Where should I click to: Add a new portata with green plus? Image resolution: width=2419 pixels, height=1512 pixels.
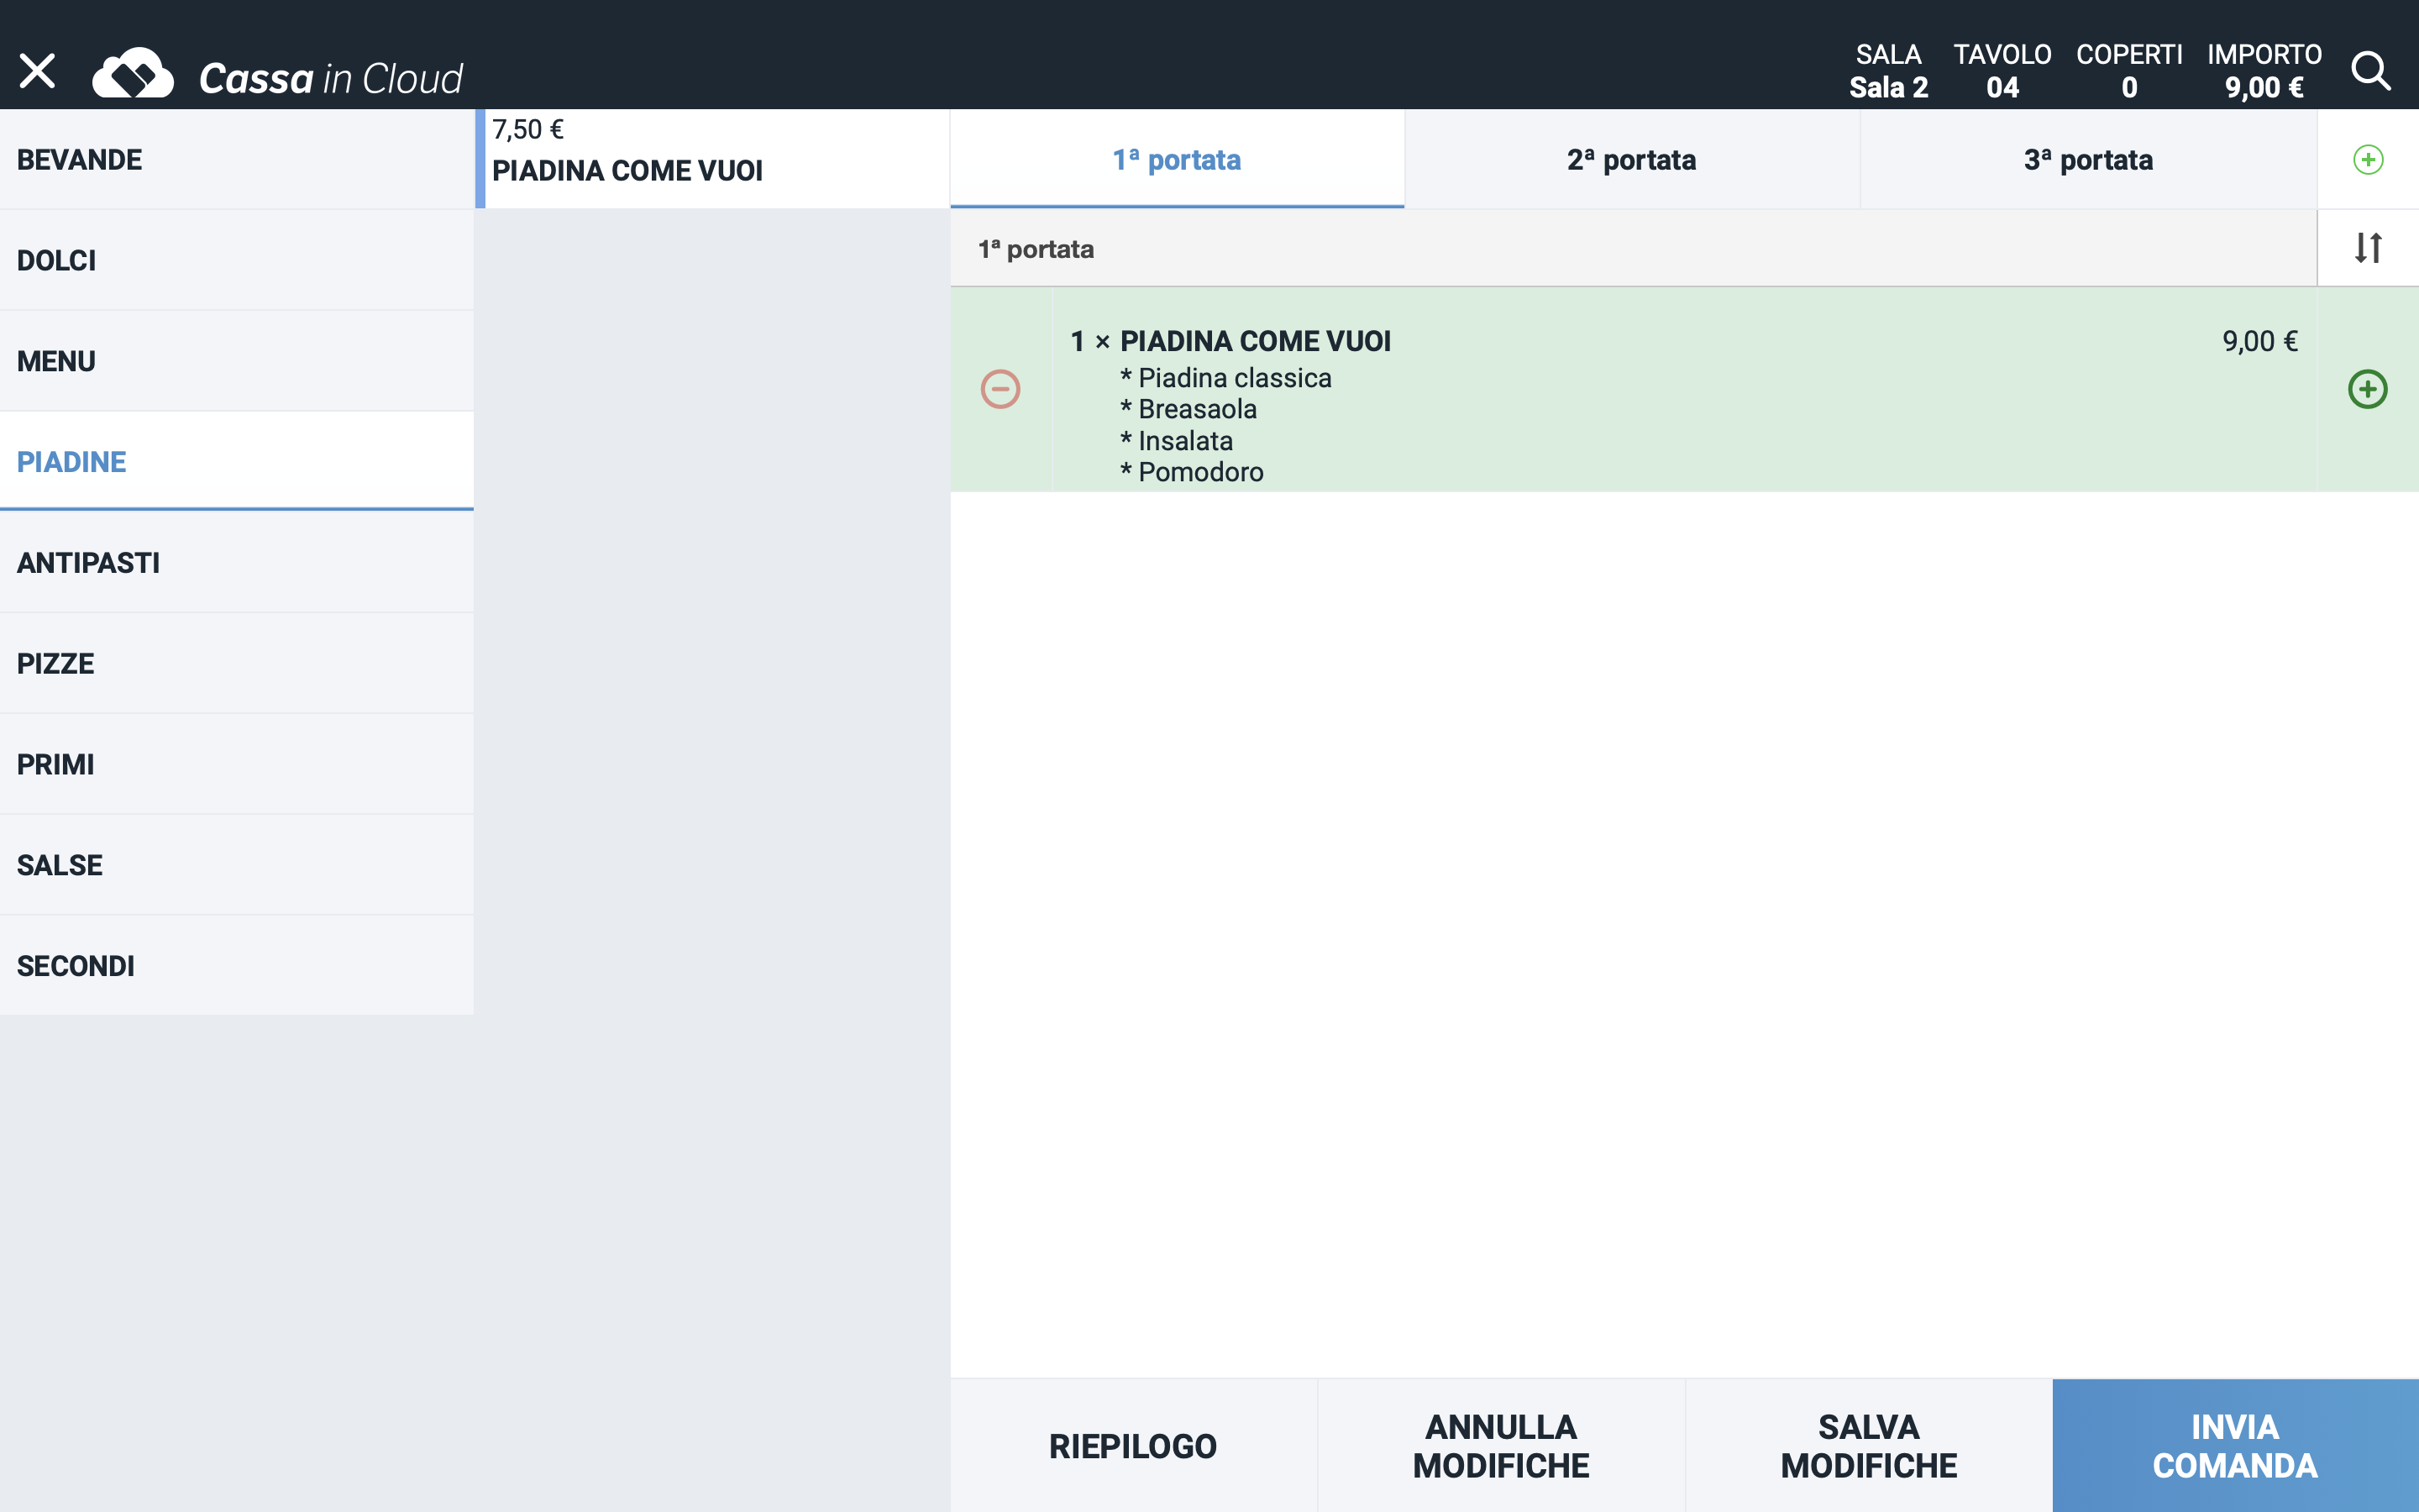[x=2367, y=159]
